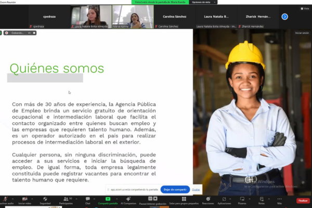Open the Participantes panel
Image resolution: width=312 pixels, height=208 pixels.
click(x=66, y=200)
